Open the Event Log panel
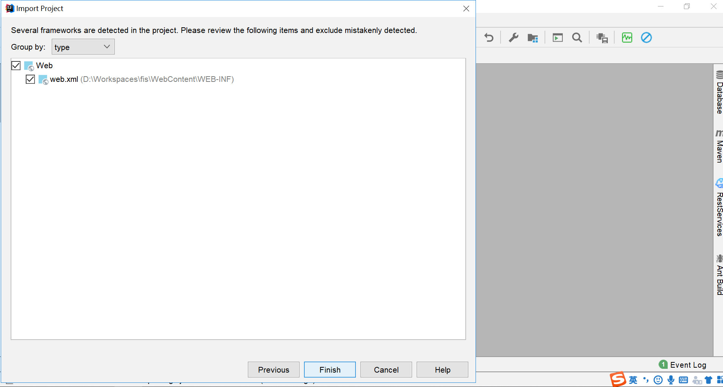Viewport: 723px width, 387px height. tap(683, 365)
